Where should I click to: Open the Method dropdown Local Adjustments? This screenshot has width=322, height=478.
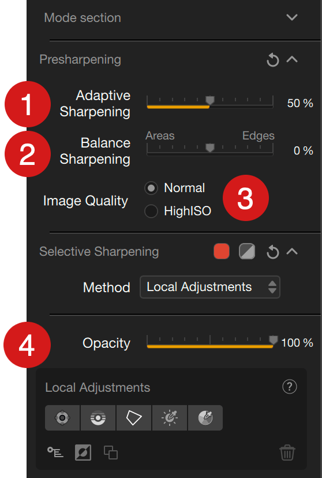[210, 287]
